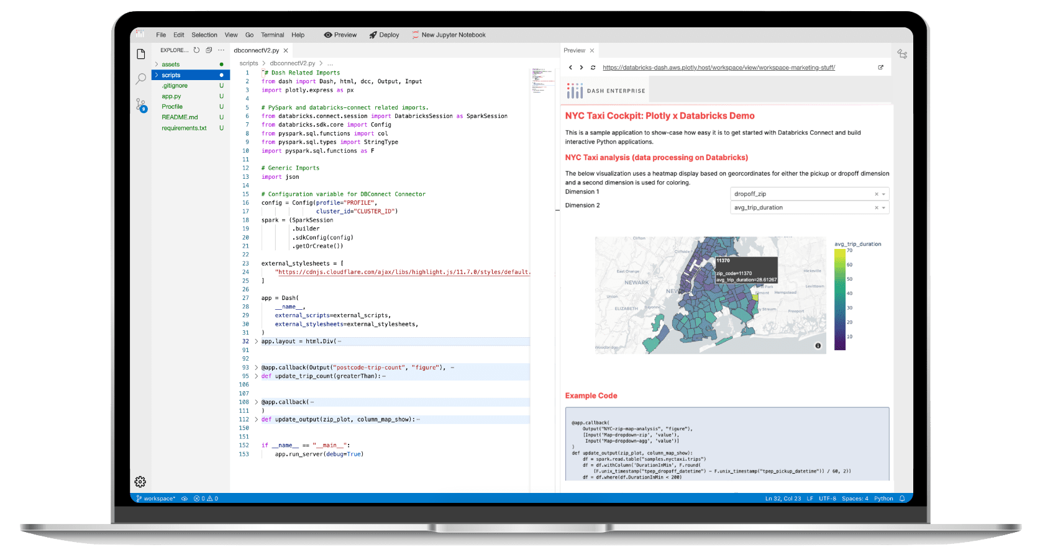Image resolution: width=1040 pixels, height=560 pixels.
Task: Click the Deploy rocket icon
Action: pos(372,35)
